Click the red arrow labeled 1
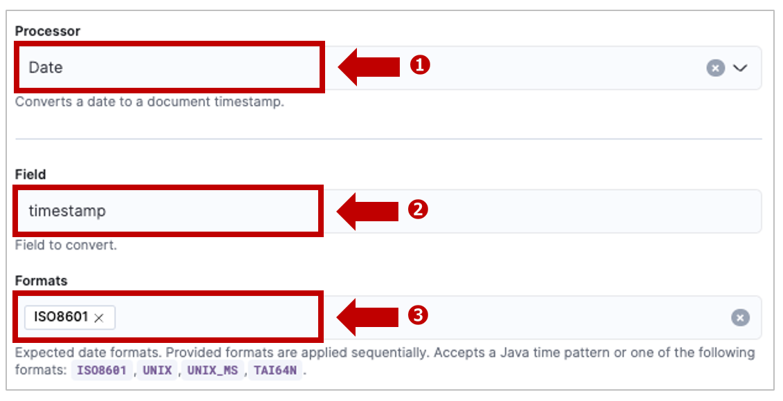Screen dimensions: 783x401 point(369,67)
